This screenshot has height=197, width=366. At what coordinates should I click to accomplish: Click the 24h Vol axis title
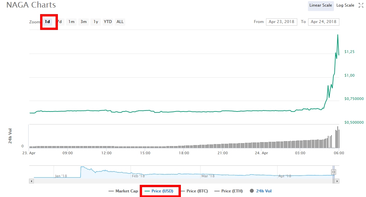point(10,136)
